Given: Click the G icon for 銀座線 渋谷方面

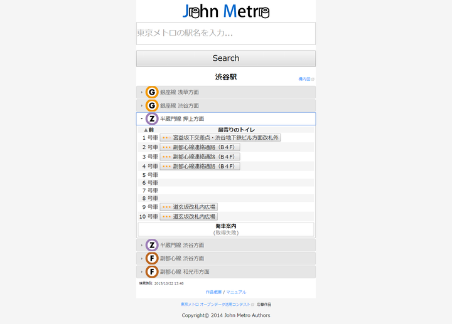Looking at the screenshot, I should point(152,106).
